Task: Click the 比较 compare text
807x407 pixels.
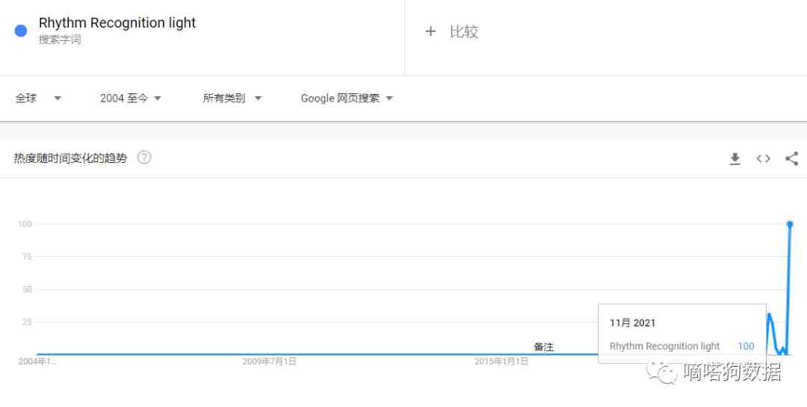Action: tap(463, 31)
